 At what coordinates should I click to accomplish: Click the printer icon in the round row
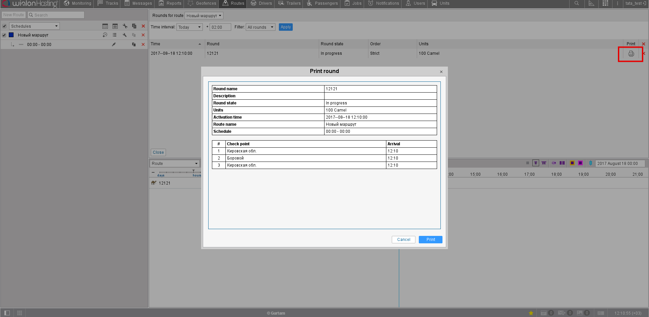click(631, 54)
